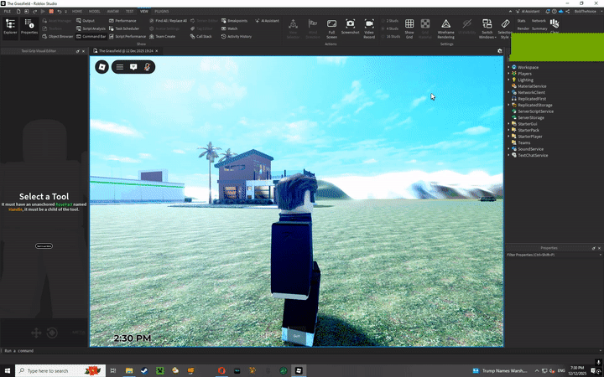Viewport: 604px width, 377px height.
Task: Open Find All / Replace All
Action: click(170, 20)
